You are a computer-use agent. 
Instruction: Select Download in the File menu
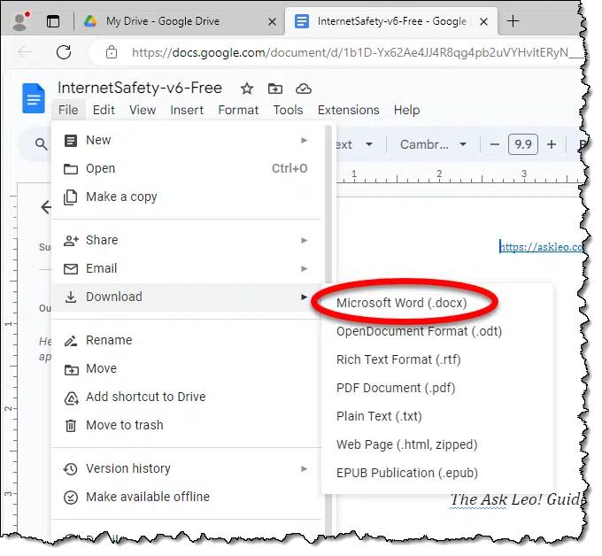pos(187,297)
